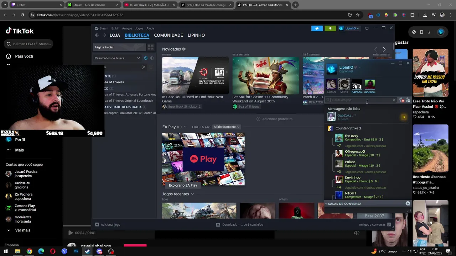Focus the Buscar amigos search field
This screenshot has width=456, height=256.
pos(361,100)
